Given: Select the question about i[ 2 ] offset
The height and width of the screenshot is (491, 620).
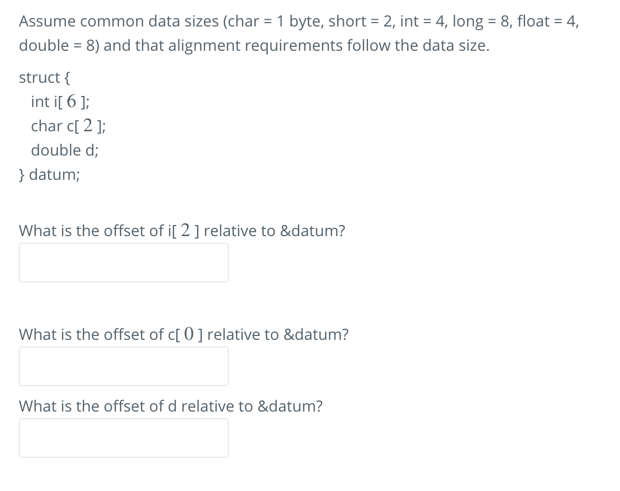Looking at the screenshot, I should pos(182,231).
